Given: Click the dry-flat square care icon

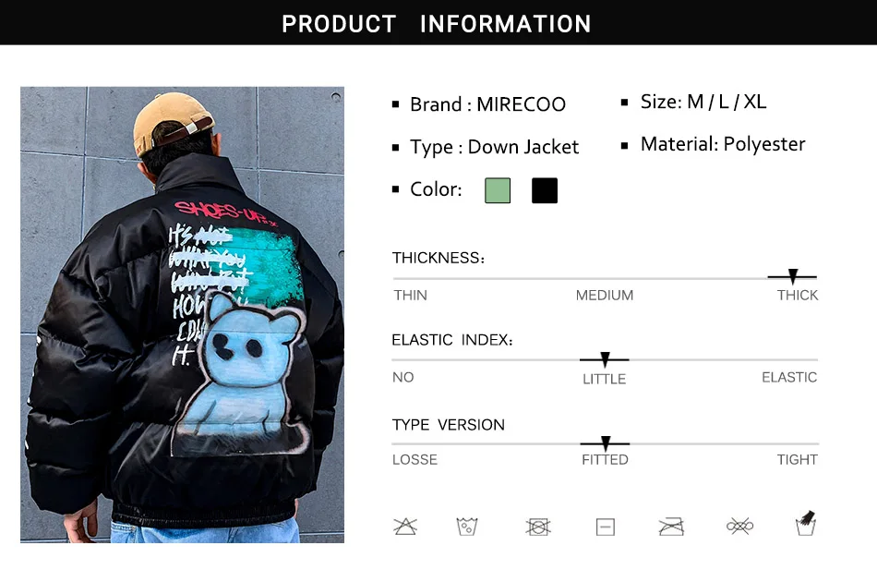Looking at the screenshot, I should click(606, 527).
